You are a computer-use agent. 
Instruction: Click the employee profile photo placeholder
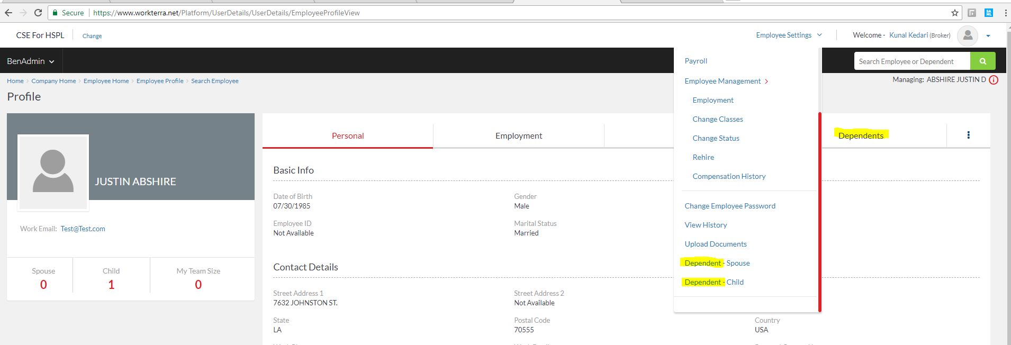pyautogui.click(x=53, y=171)
